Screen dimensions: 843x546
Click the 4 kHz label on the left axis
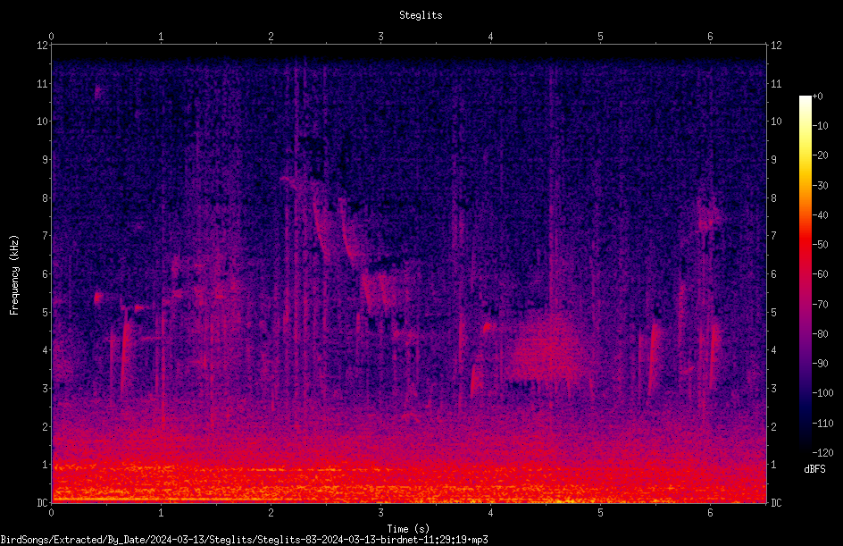point(46,349)
